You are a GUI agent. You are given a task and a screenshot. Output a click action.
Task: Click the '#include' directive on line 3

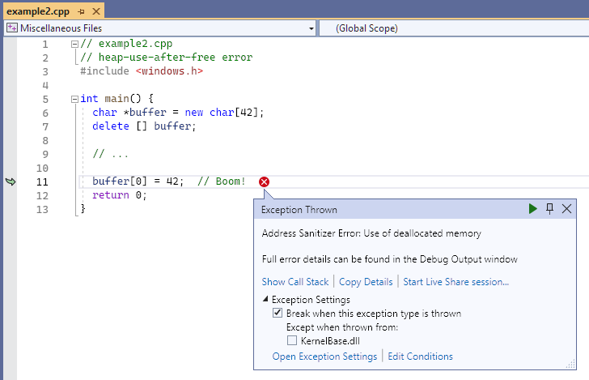click(x=104, y=71)
